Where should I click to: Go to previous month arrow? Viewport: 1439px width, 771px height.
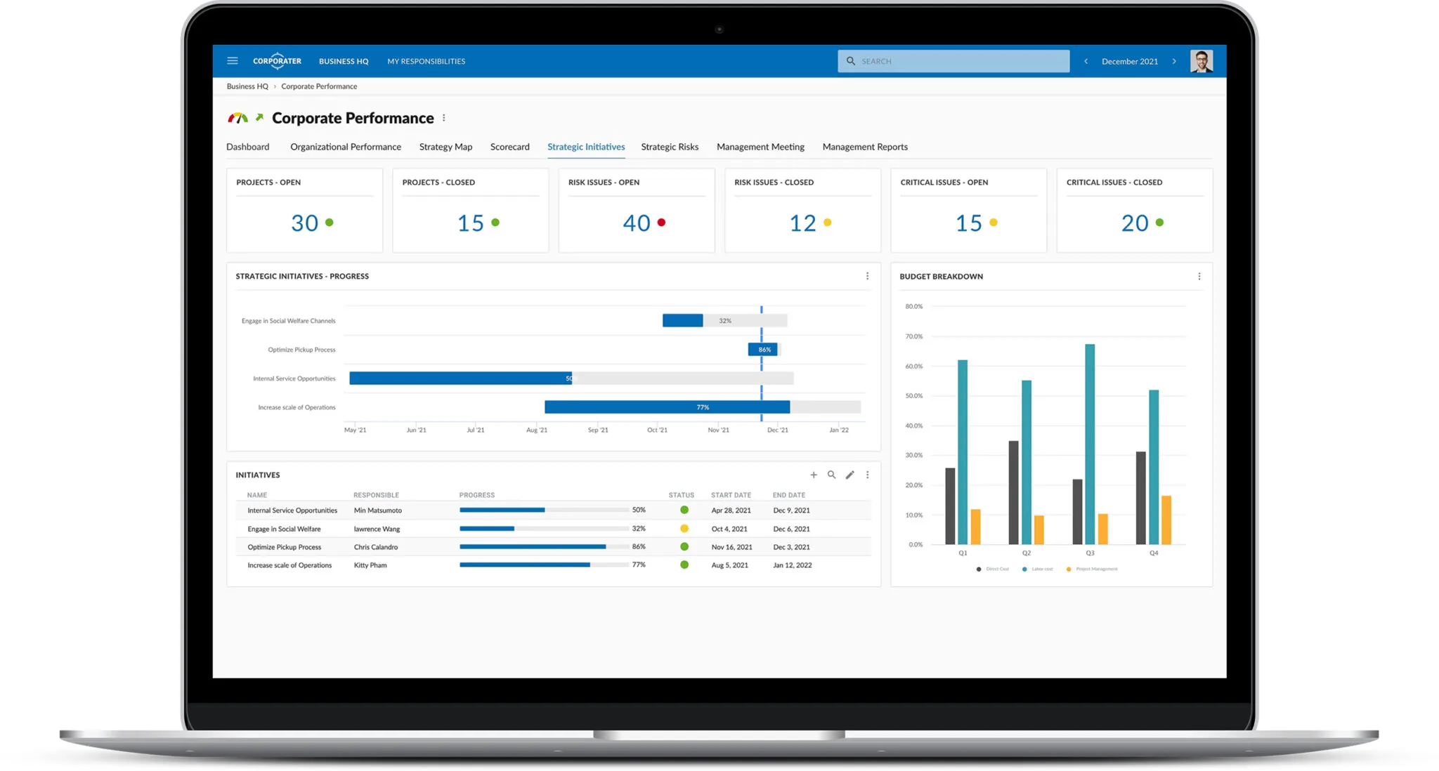click(x=1086, y=61)
